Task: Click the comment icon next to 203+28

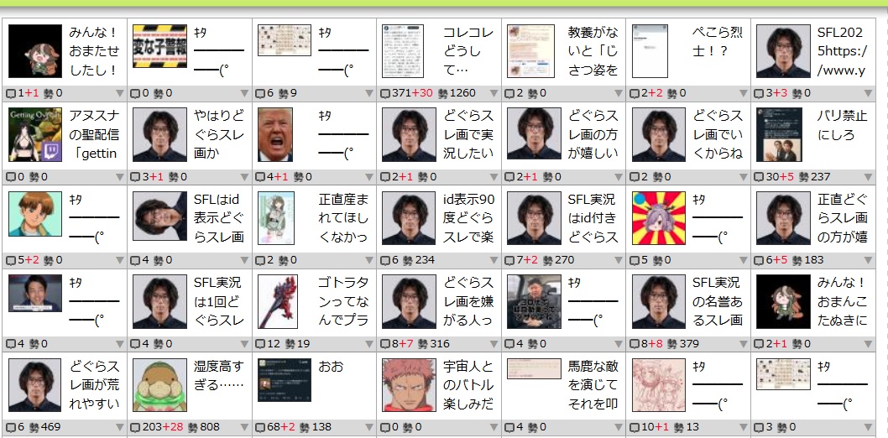Action: pos(136,428)
